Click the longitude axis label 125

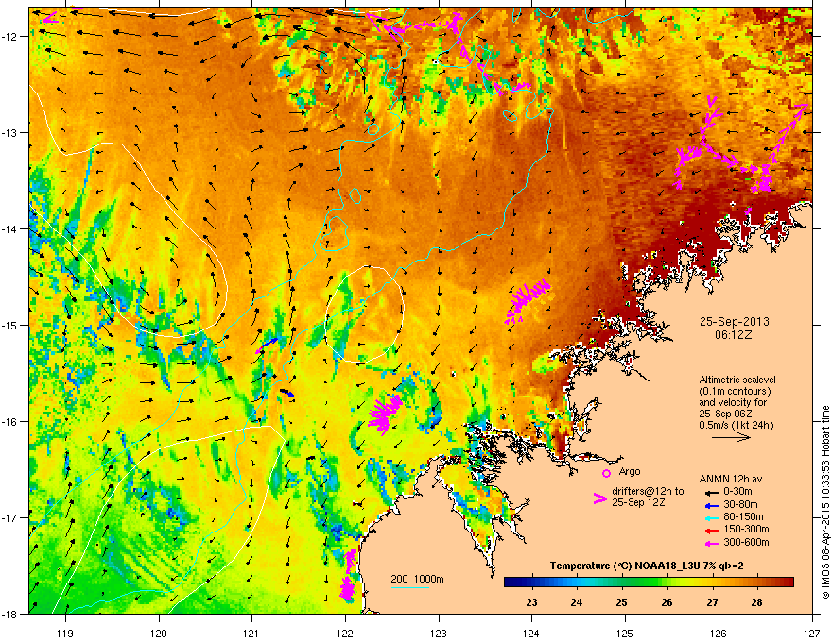coord(625,633)
